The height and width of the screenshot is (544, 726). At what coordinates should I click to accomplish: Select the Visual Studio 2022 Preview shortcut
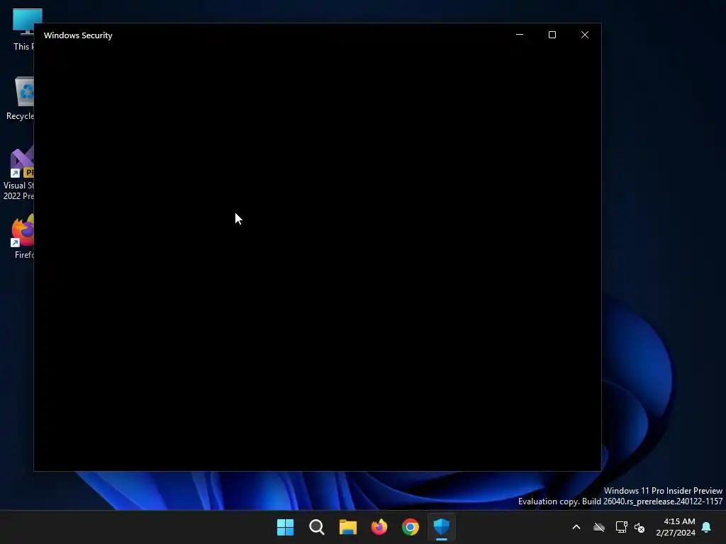[x=18, y=174]
